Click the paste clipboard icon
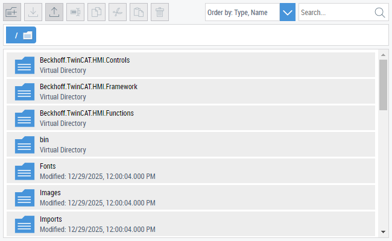The height and width of the screenshot is (241, 392). tap(139, 12)
